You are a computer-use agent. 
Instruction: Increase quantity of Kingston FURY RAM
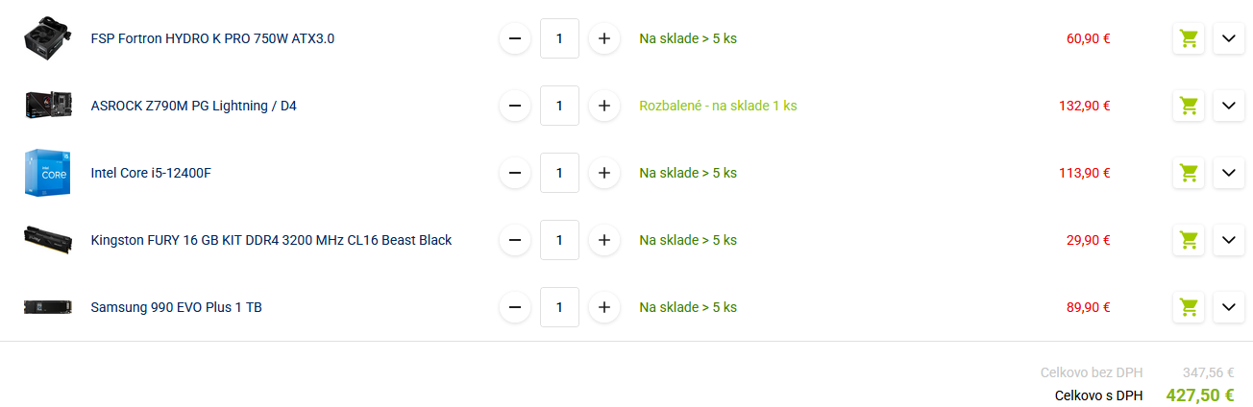coord(603,240)
